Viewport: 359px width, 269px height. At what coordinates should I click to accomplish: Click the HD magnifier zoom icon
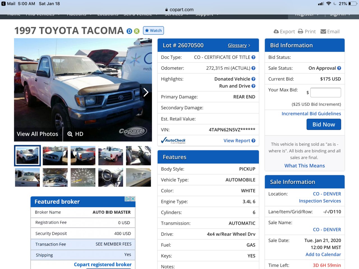tap(70, 134)
